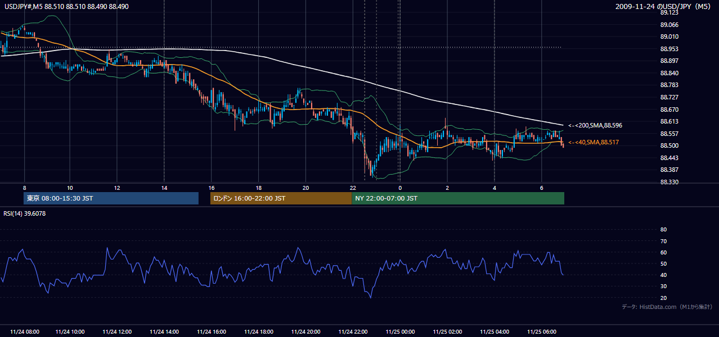Select the 東京 08:00-15:30 JST session bar
This screenshot has width=719, height=337.
coord(111,198)
